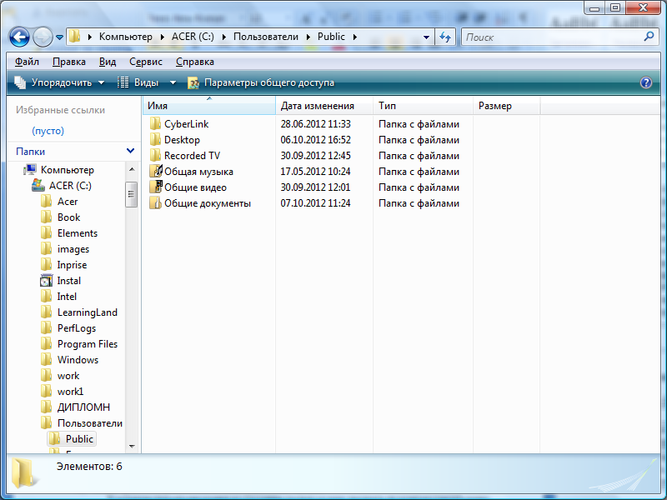Click the Back navigation arrow button

19,37
